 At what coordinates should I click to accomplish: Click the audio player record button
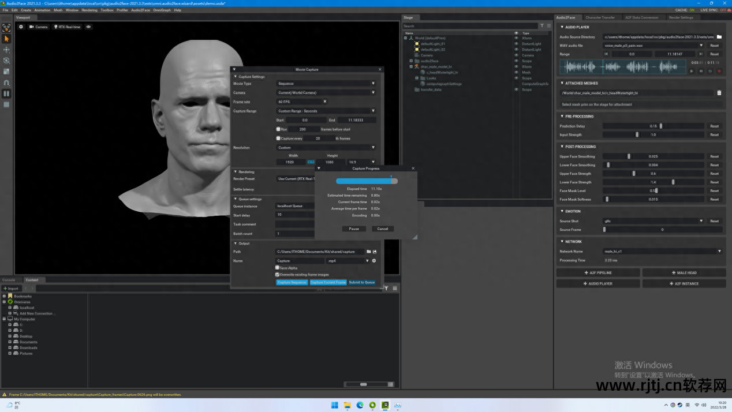pos(719,71)
